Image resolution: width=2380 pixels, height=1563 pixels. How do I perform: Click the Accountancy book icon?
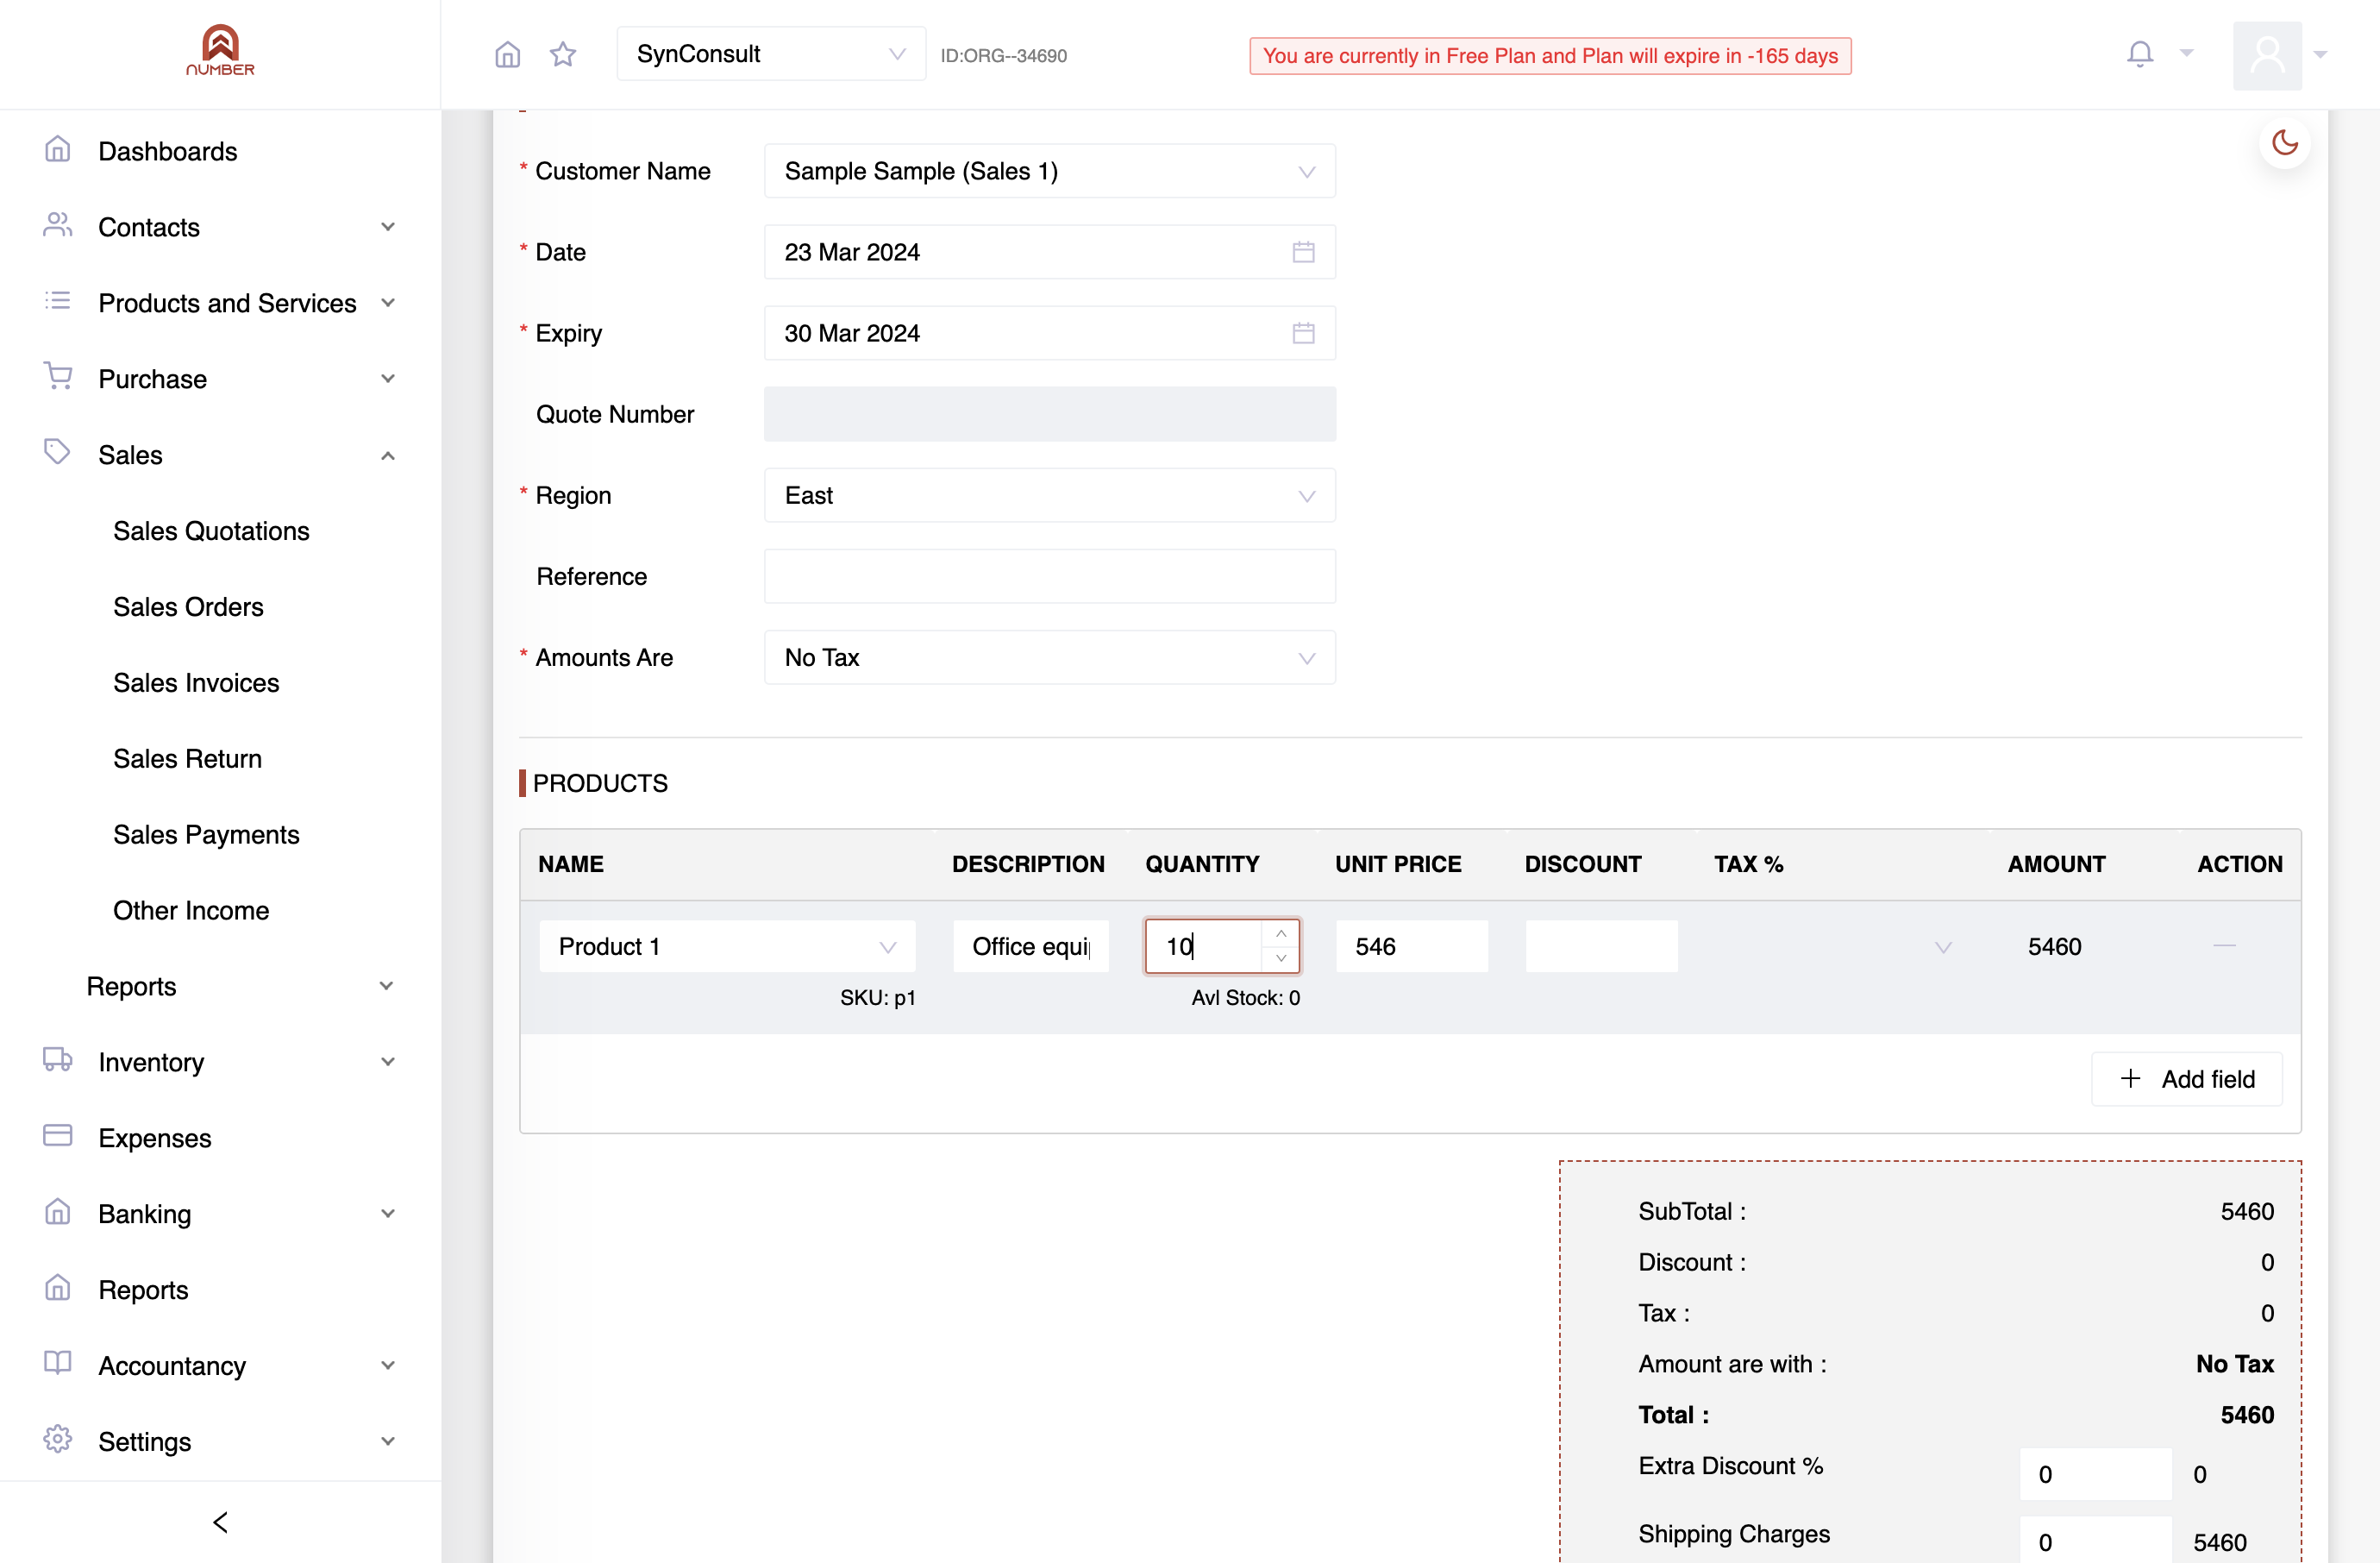(x=58, y=1364)
